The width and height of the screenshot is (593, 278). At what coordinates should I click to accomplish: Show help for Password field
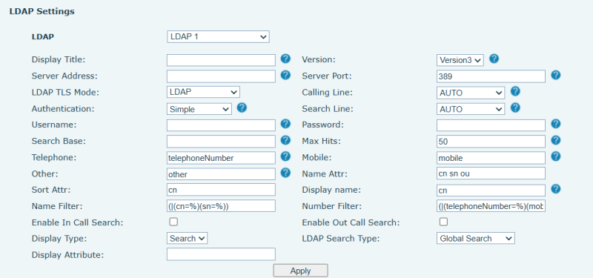[555, 124]
